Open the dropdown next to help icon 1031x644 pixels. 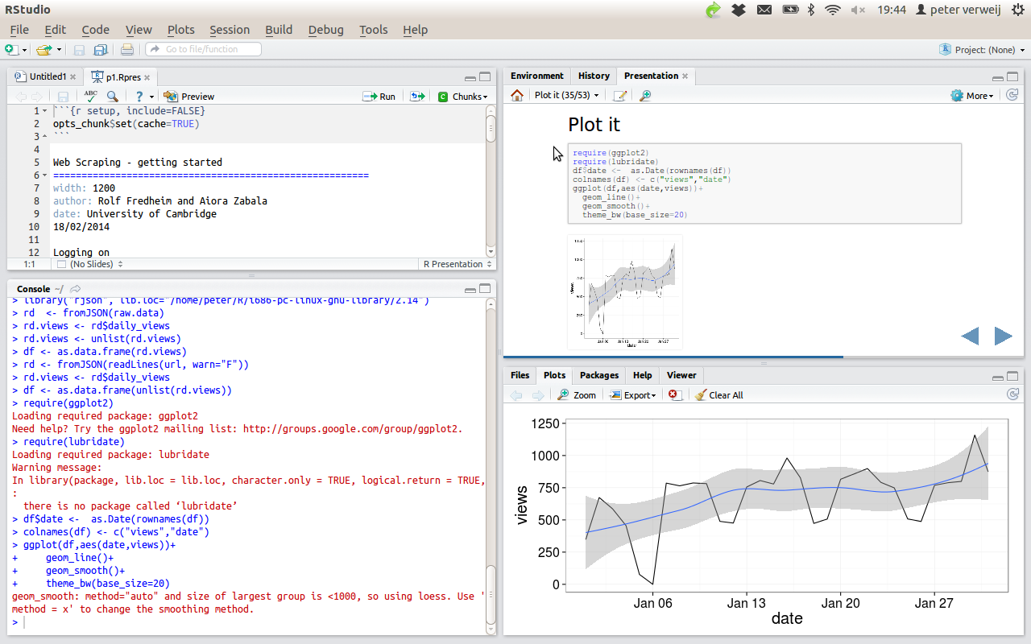click(x=151, y=97)
